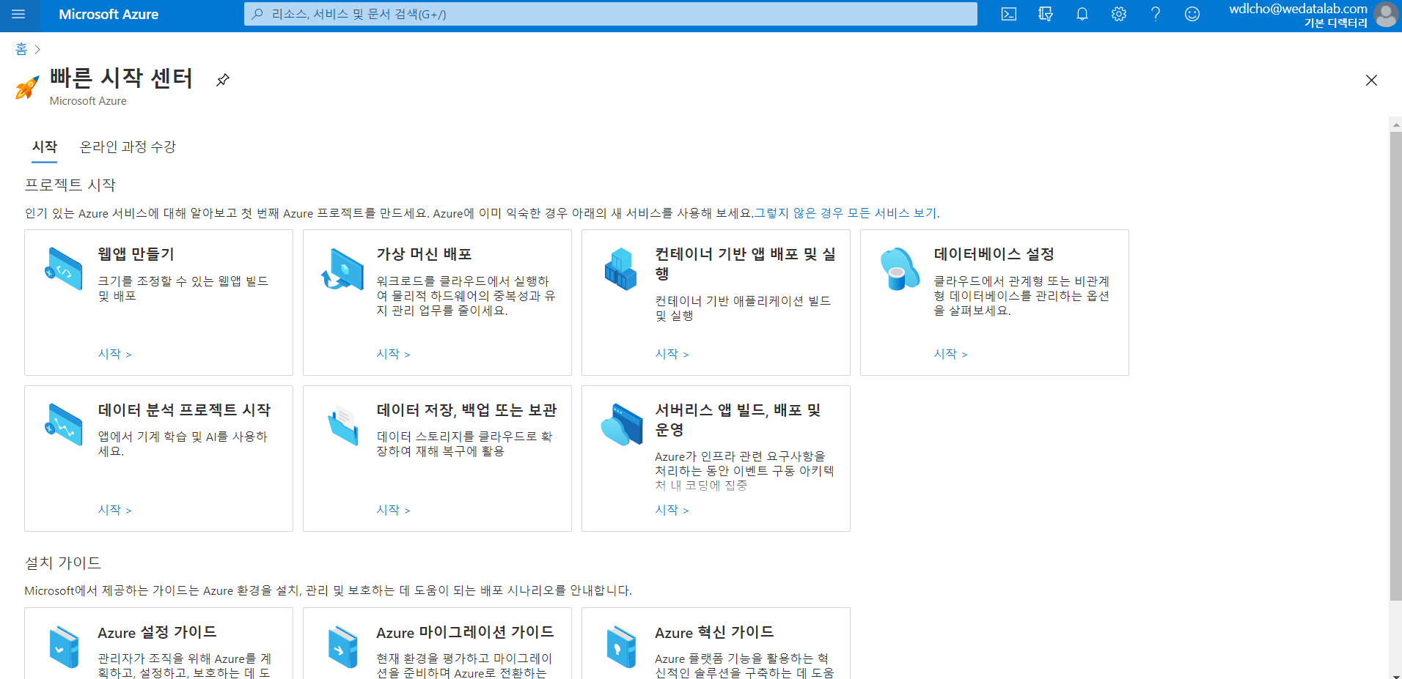Click the 가상 머신 배포 card icon
The height and width of the screenshot is (679, 1402).
342,269
